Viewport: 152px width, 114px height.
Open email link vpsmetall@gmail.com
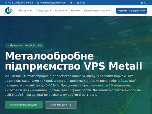[x=53, y=3]
